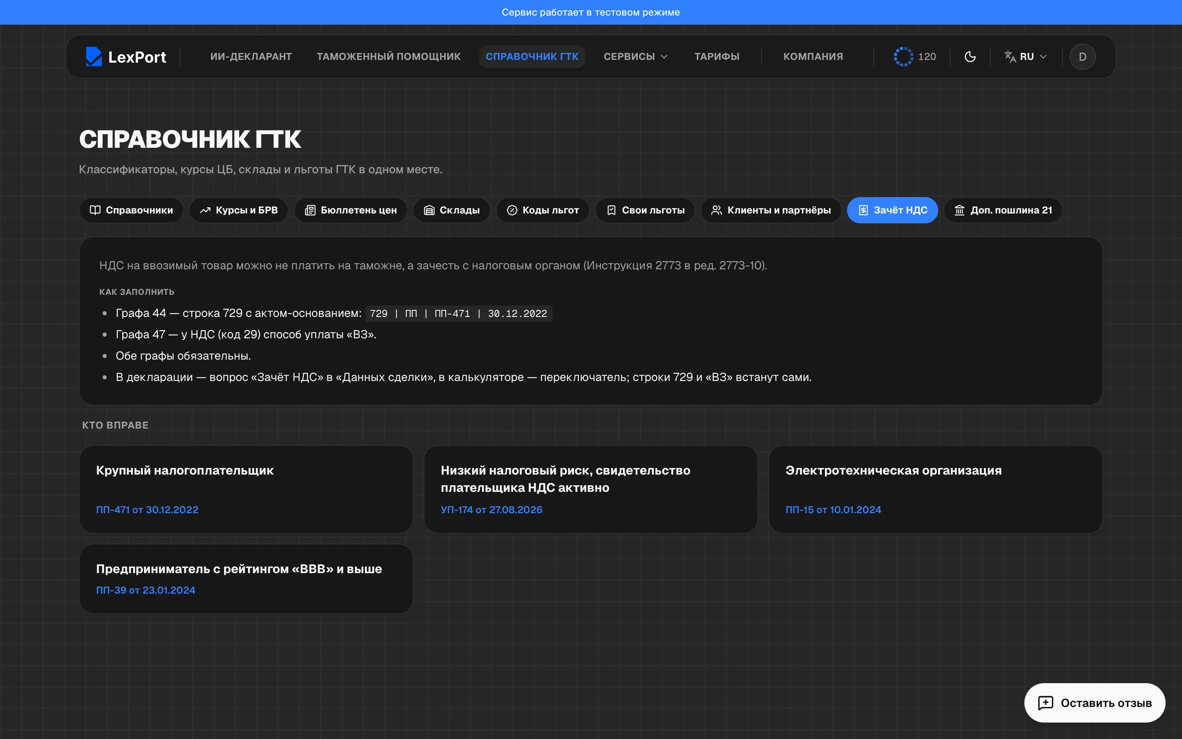
Task: Select Справочник ГТК nav item
Action: [532, 57]
